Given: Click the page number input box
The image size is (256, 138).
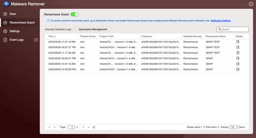Looking at the screenshot, I should [x=71, y=127].
